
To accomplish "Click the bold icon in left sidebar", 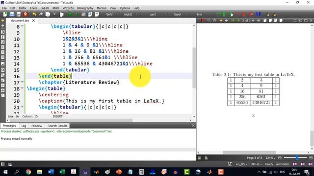I will click(x=3, y=32).
